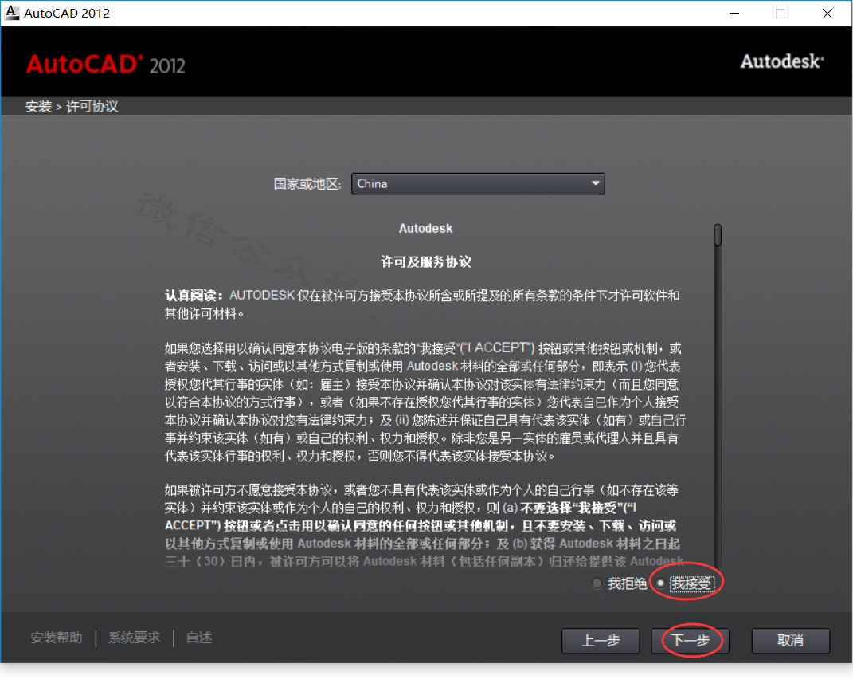853x691 pixels.
Task: Click the 许可及服务协议 heading
Action: pos(426,262)
